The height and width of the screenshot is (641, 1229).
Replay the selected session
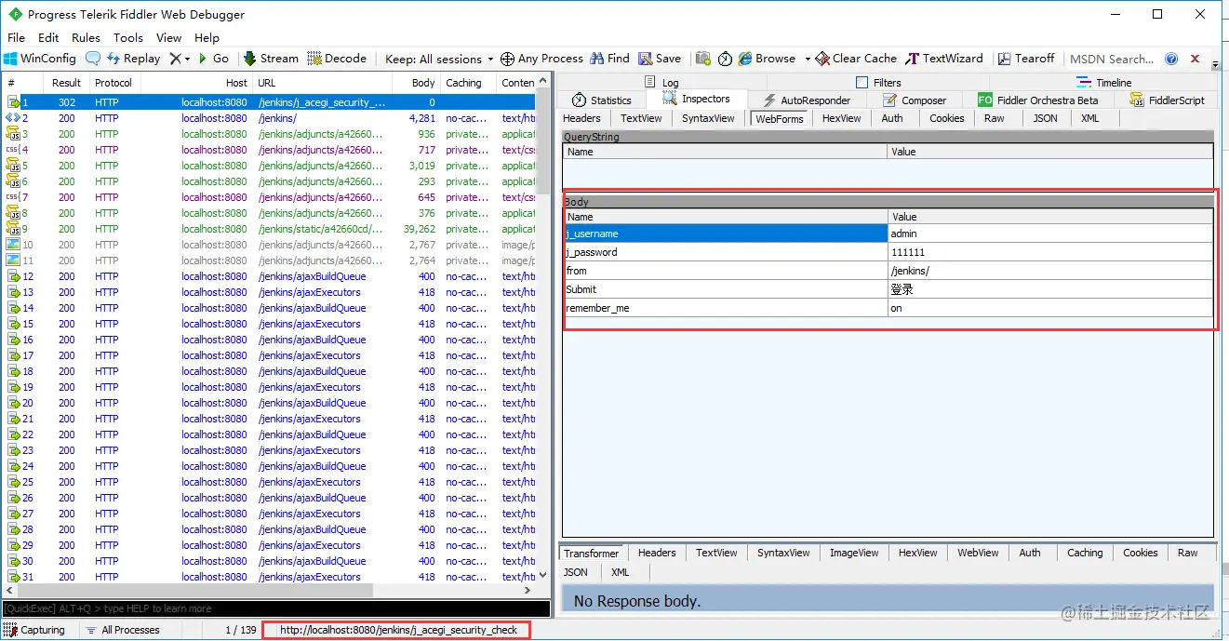coord(133,59)
